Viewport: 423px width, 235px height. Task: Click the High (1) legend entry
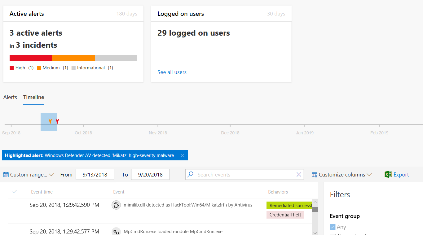22,68
